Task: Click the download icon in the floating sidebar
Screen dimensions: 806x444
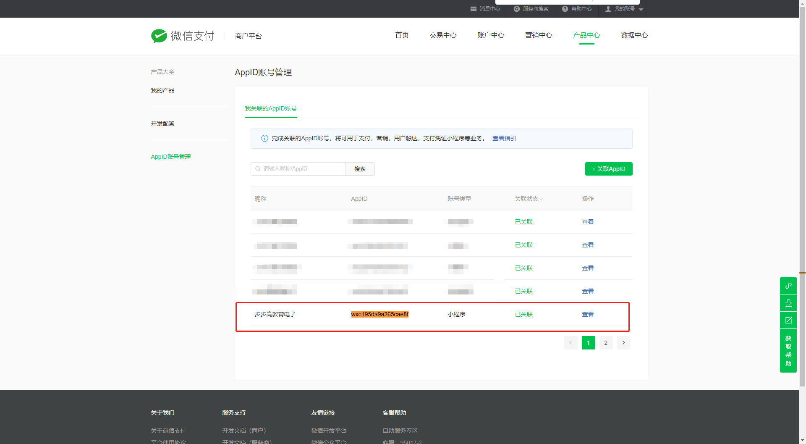Action: [788, 303]
